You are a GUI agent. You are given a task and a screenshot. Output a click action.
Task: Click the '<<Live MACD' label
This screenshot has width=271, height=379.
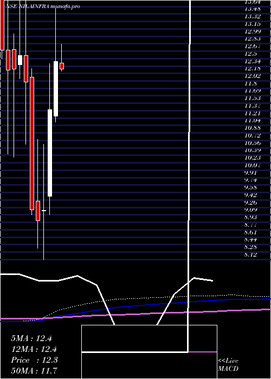(x=228, y=365)
